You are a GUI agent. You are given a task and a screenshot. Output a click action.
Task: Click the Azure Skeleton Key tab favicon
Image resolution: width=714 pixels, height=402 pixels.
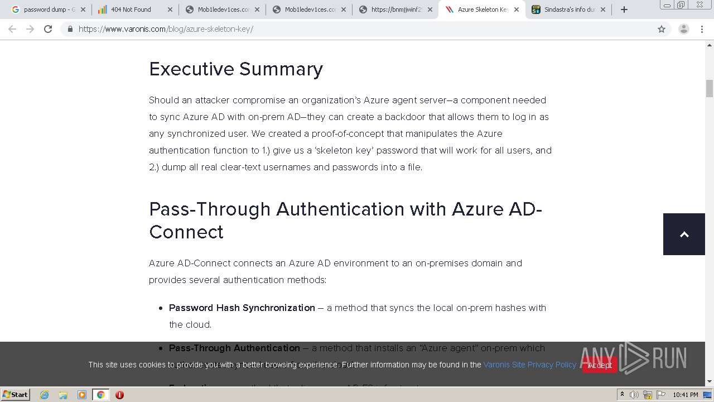(450, 9)
